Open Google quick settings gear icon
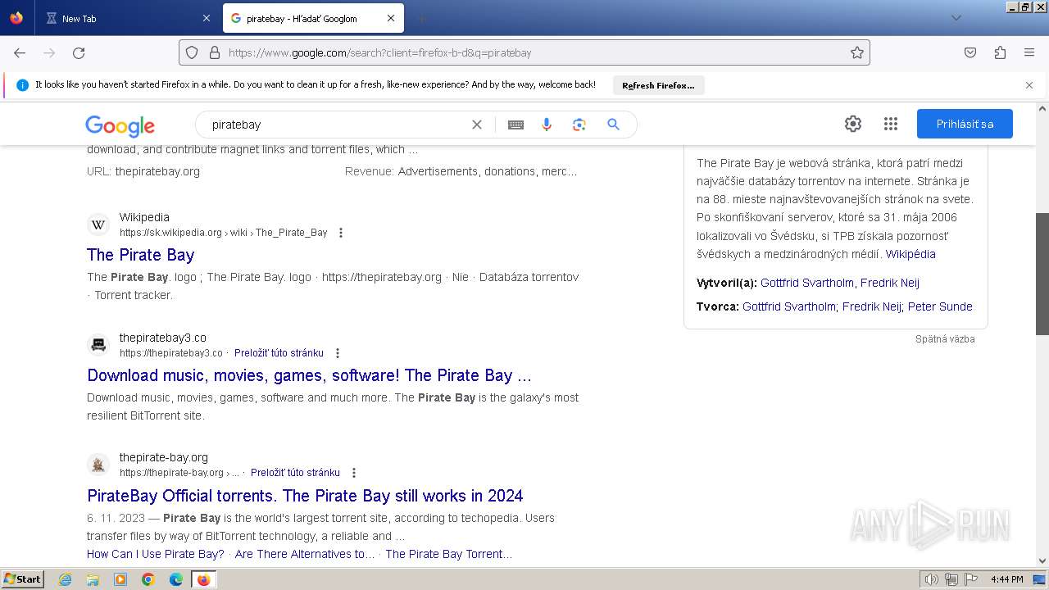Viewport: 1049px width, 590px height. 853,124
